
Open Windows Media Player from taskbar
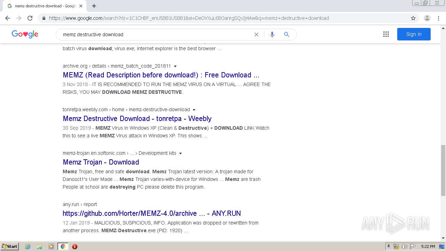(x=51, y=246)
